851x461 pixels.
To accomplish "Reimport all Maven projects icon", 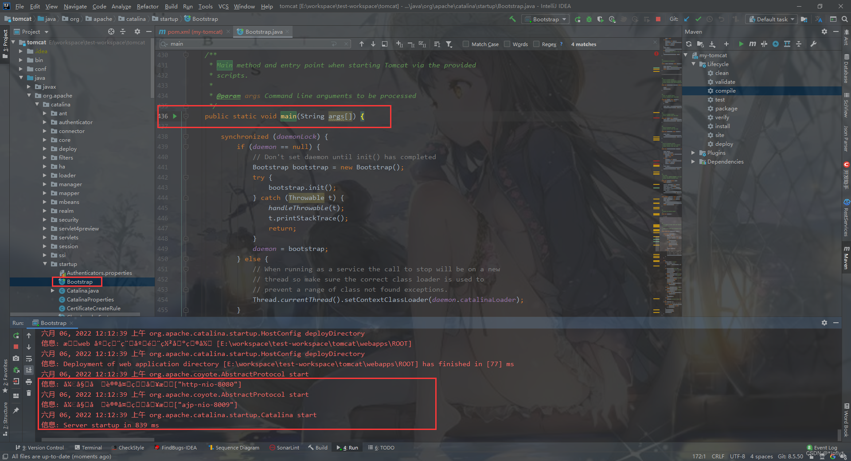I will point(688,44).
